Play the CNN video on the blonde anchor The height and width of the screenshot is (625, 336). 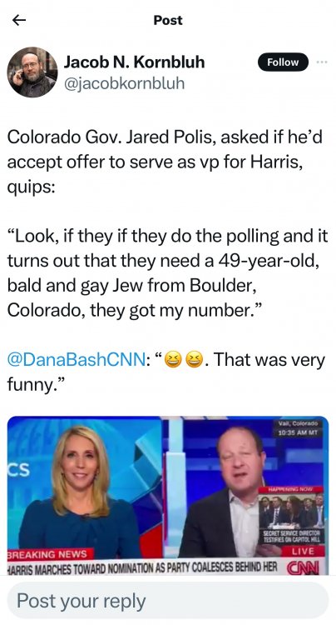(85, 487)
